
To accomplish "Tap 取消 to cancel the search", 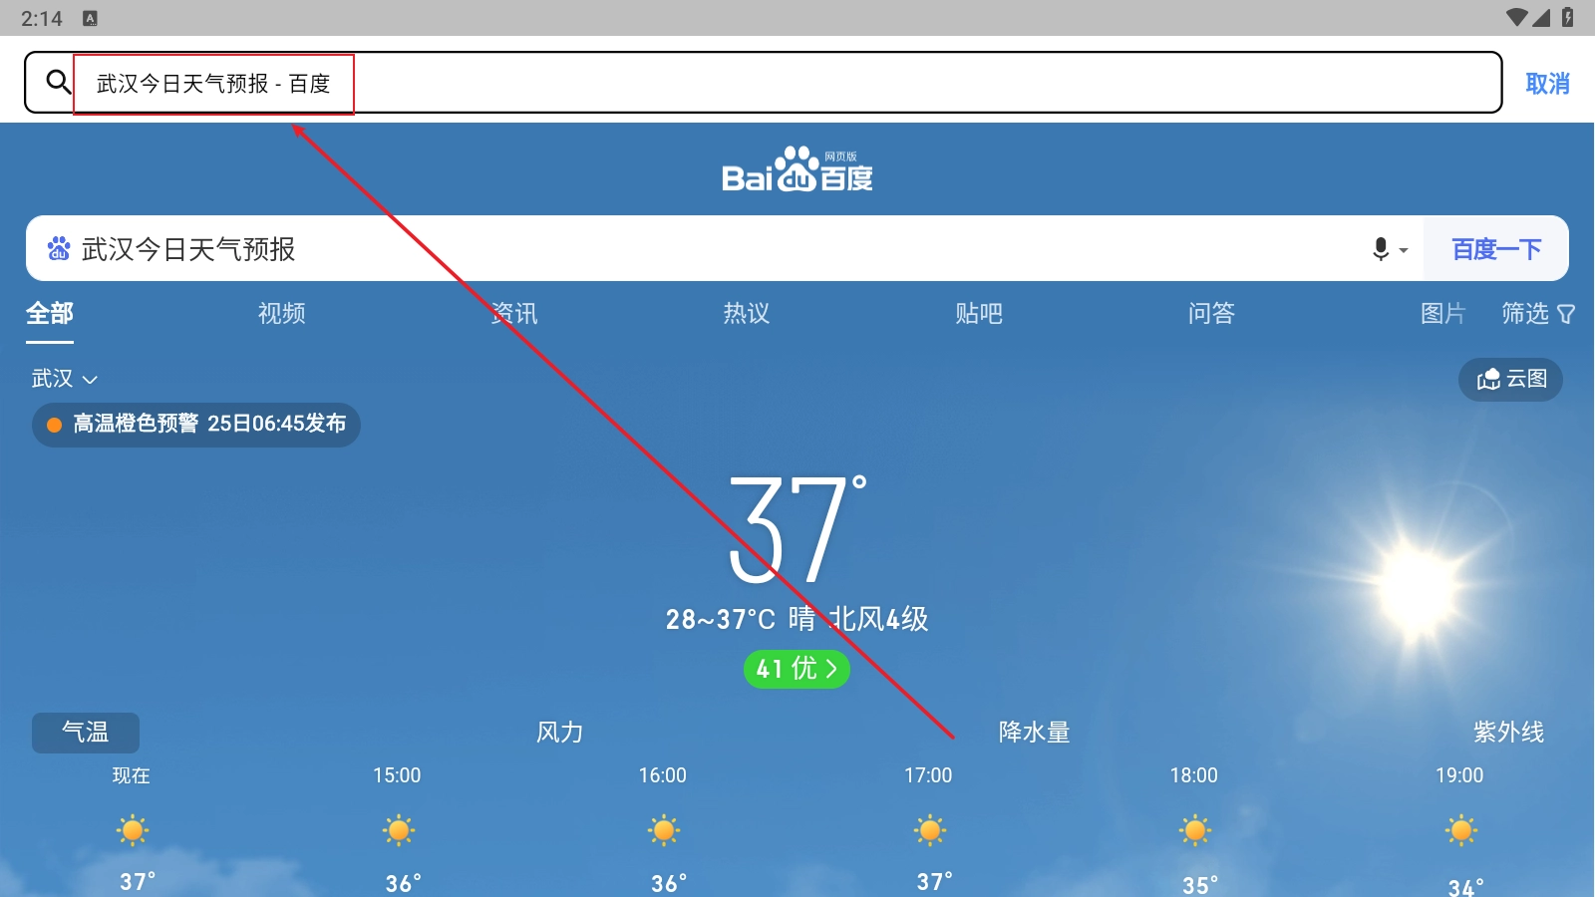I will tap(1547, 84).
